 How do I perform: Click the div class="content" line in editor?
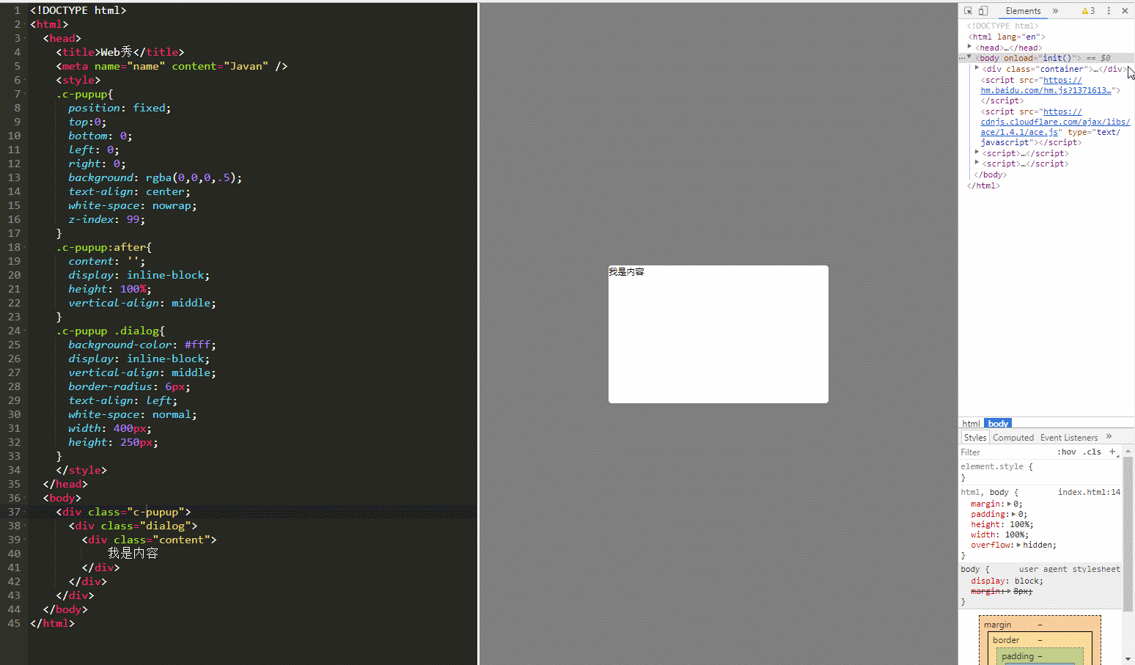(x=149, y=540)
